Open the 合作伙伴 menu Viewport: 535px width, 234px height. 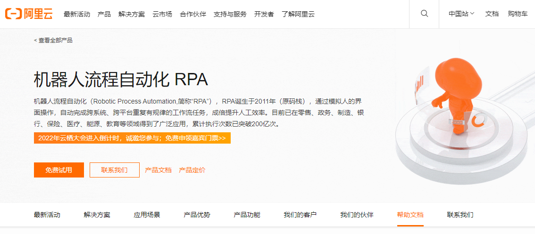point(193,14)
